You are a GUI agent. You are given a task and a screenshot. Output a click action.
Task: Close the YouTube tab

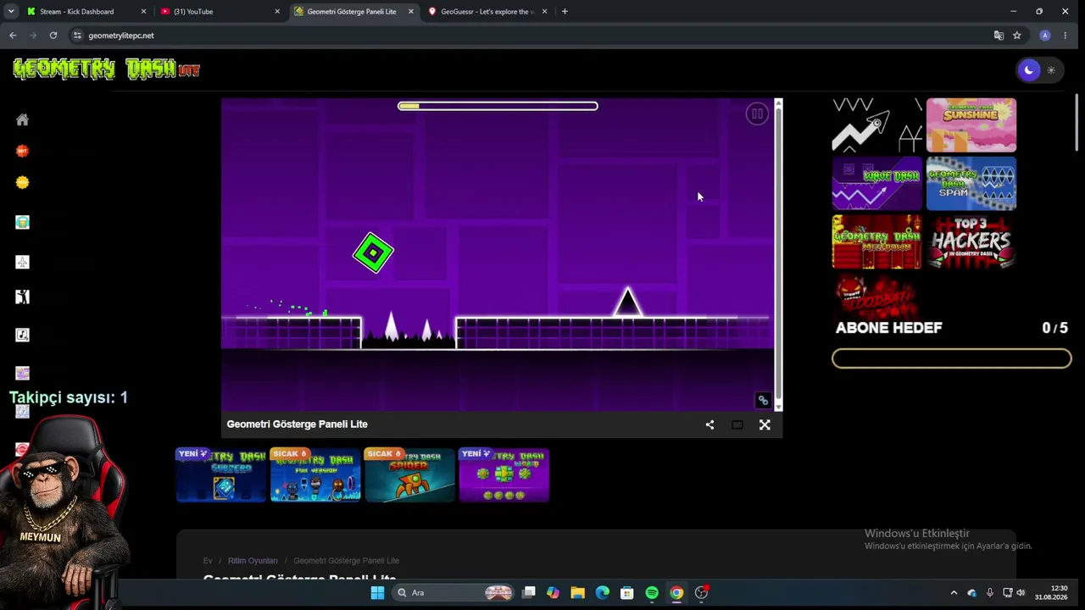coord(277,12)
